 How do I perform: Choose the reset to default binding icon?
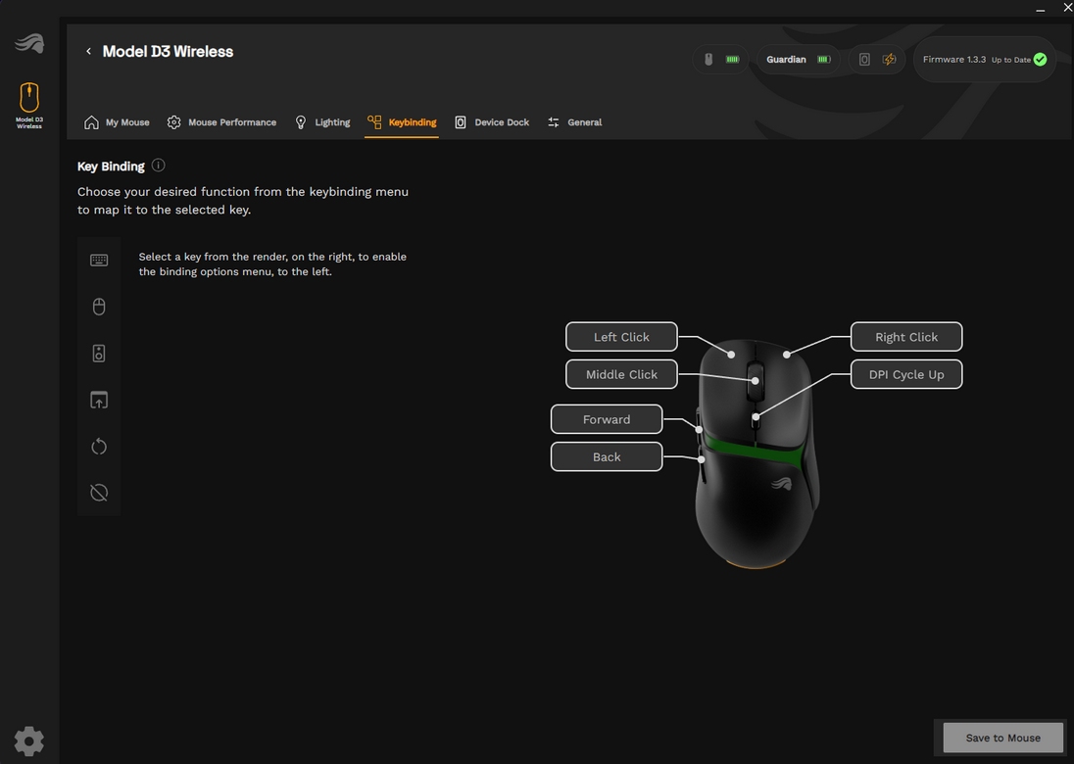(x=99, y=447)
